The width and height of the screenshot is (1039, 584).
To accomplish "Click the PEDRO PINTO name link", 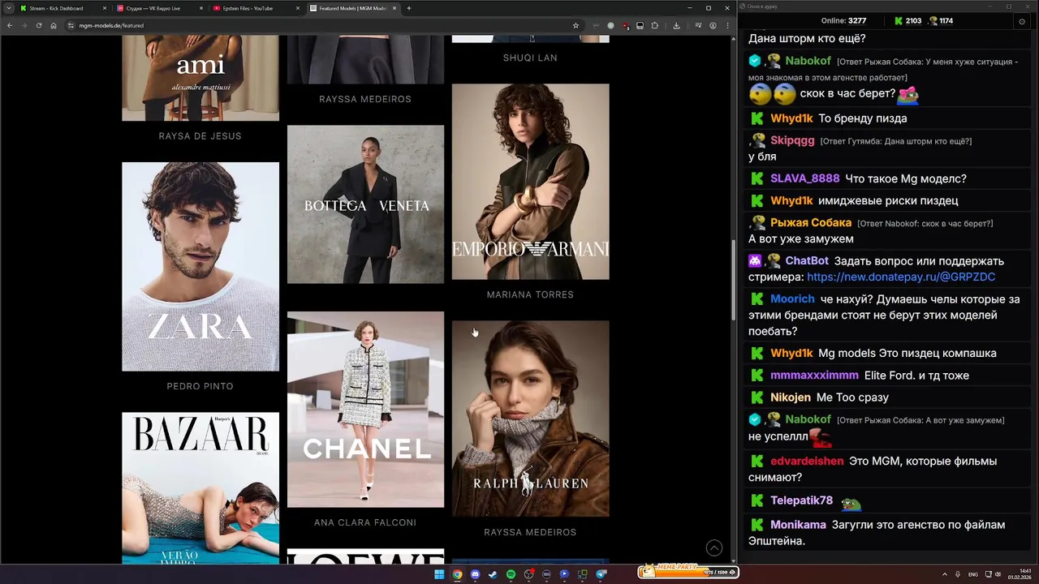I will (x=200, y=386).
